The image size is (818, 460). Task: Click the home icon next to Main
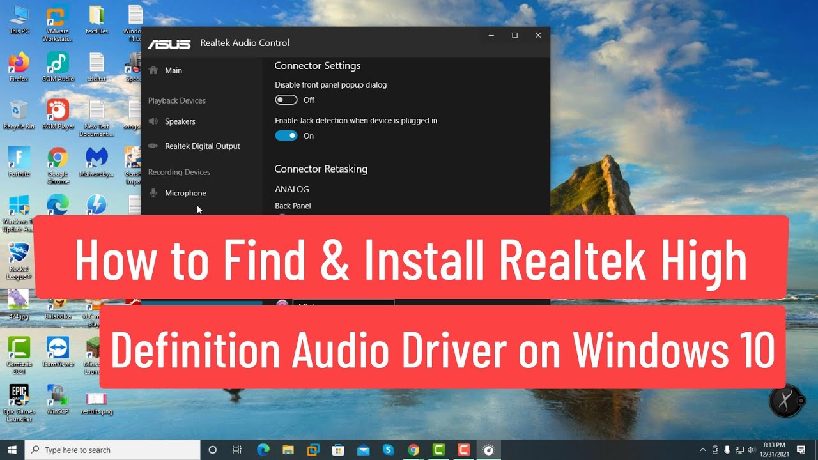pos(153,70)
